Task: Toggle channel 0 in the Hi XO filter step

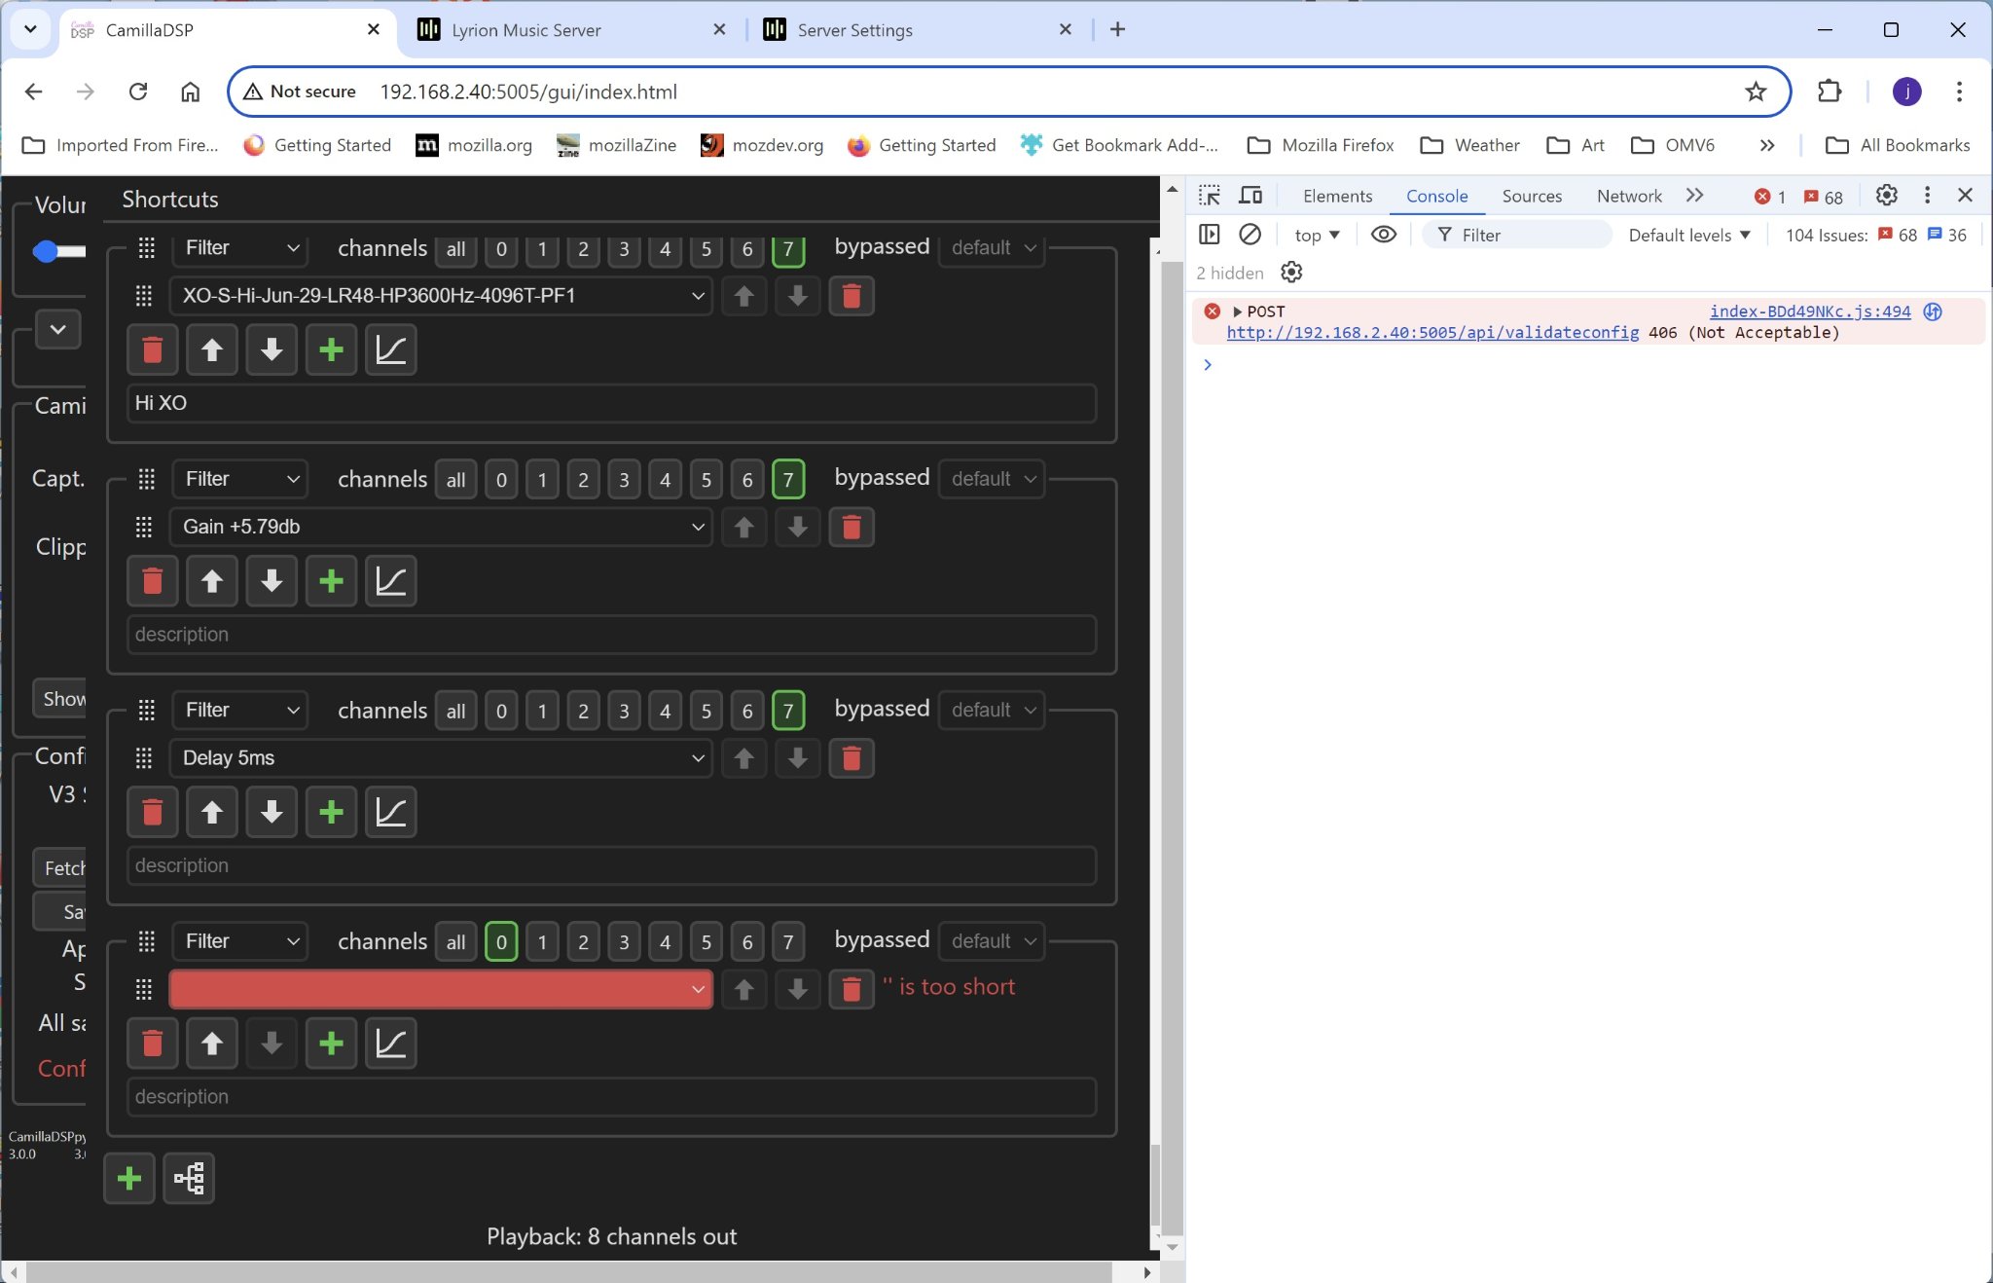Action: [501, 249]
